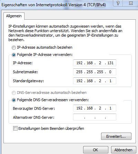Select IP-Adresse automatisch beziehen radio button
The image size is (138, 154).
14,48
